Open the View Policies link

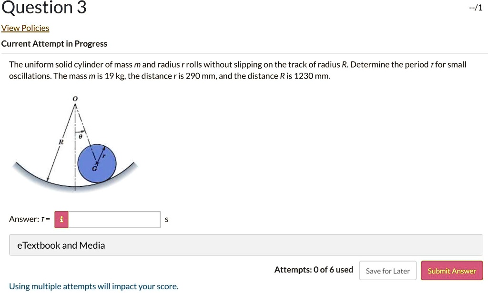[x=25, y=28]
